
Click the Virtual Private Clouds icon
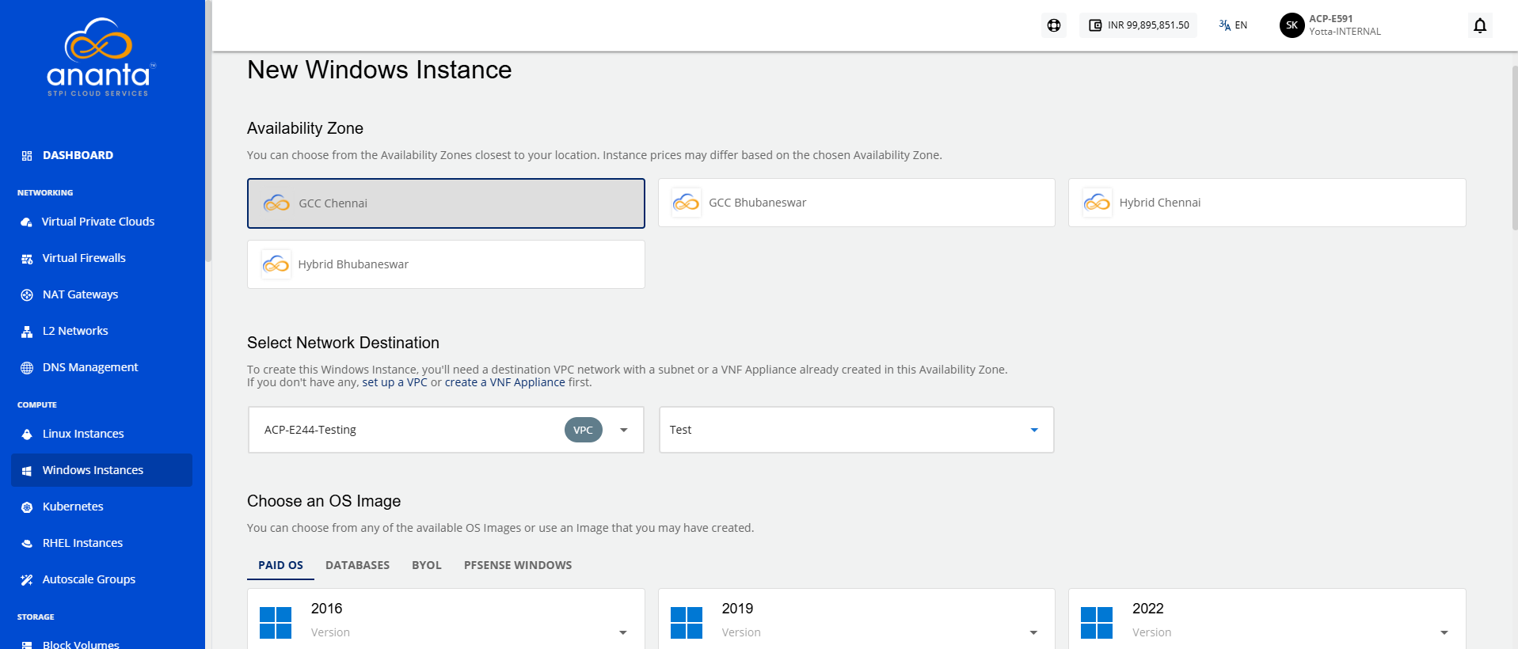pos(27,222)
